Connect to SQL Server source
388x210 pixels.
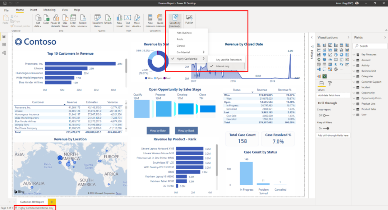tap(65, 20)
